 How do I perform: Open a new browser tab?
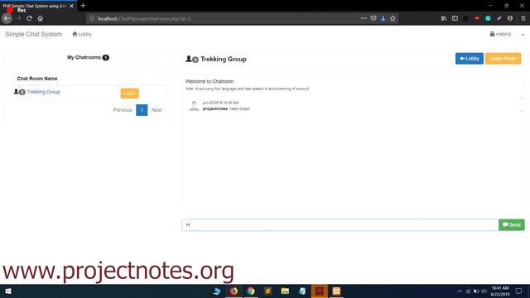click(83, 6)
